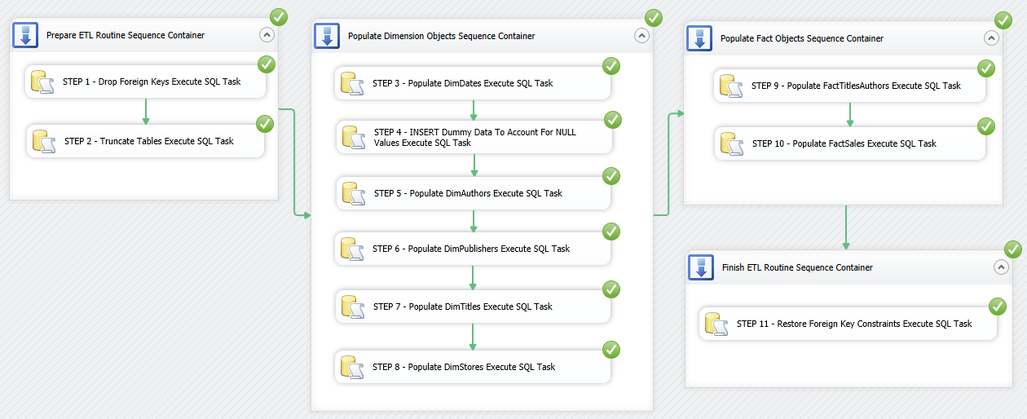Collapse the Finish ETL Routine Sequence Container

1000,267
